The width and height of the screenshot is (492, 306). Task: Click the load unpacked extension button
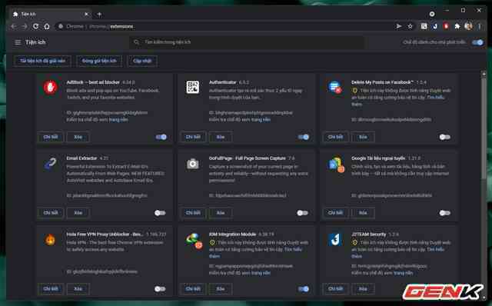pyautogui.click(x=42, y=61)
